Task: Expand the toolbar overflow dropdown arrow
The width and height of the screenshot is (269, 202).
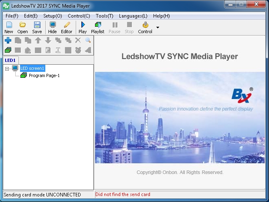Action: tap(158, 27)
